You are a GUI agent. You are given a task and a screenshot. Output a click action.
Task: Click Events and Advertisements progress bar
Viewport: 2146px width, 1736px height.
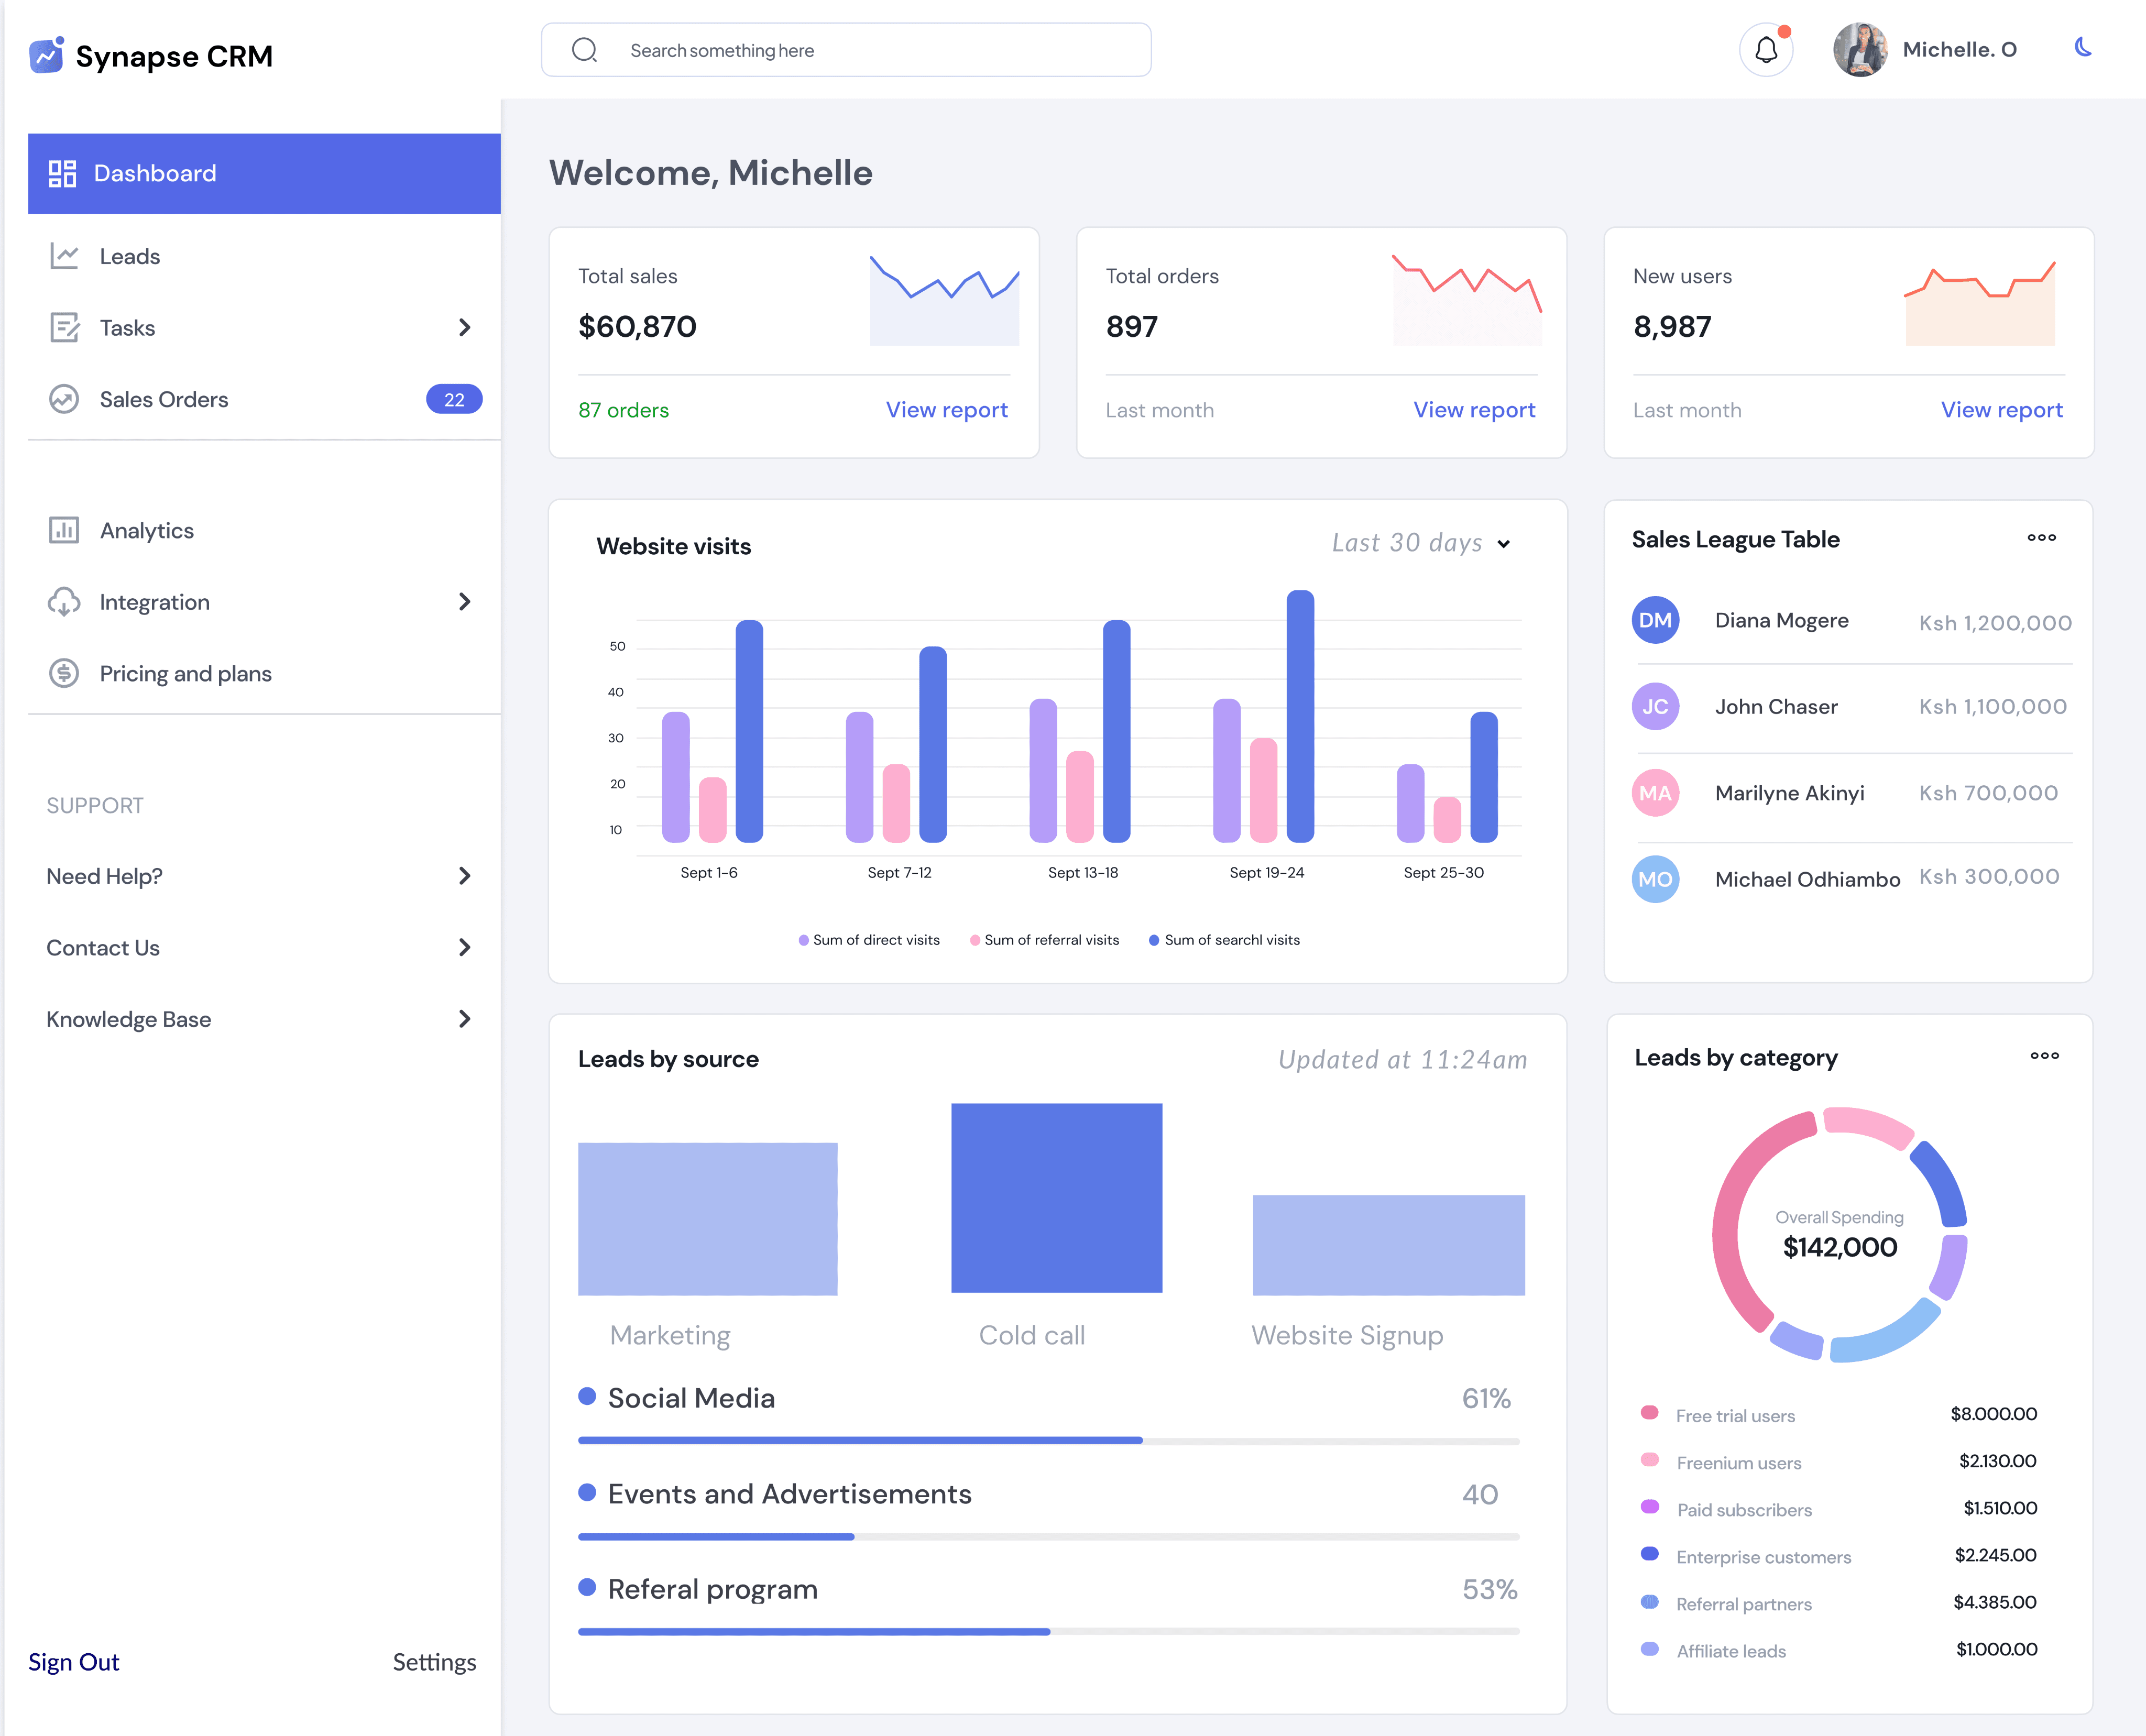(1048, 1537)
